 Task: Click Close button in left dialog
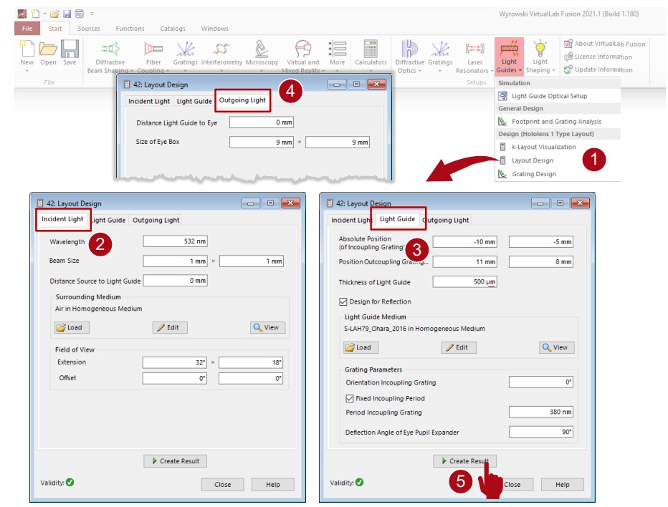(222, 484)
